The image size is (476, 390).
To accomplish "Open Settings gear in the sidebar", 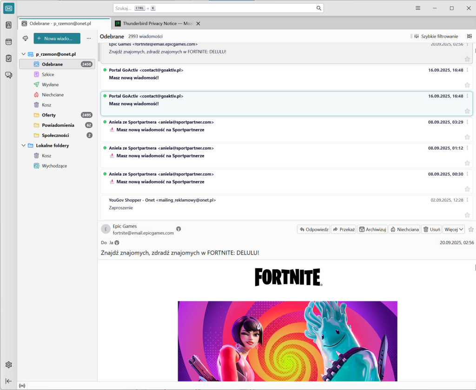I will pos(8,364).
